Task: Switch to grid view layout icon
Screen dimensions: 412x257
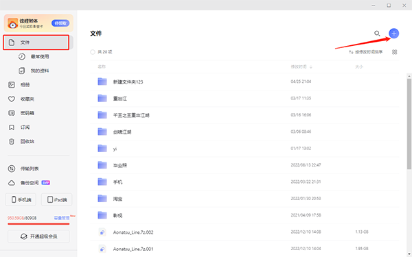Action: [x=394, y=52]
